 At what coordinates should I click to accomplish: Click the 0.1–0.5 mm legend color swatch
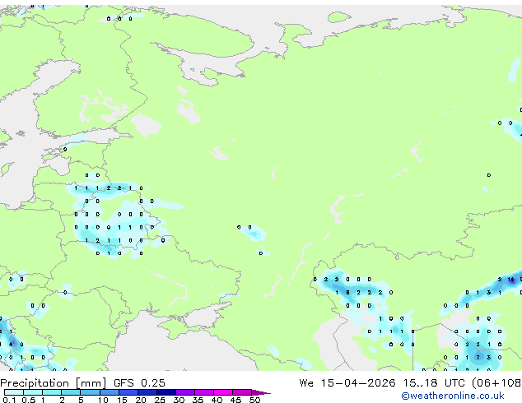(x=14, y=392)
